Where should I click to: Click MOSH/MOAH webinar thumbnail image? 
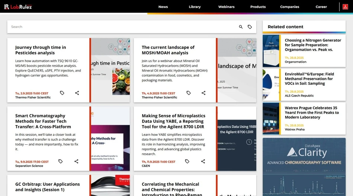[x=237, y=70]
